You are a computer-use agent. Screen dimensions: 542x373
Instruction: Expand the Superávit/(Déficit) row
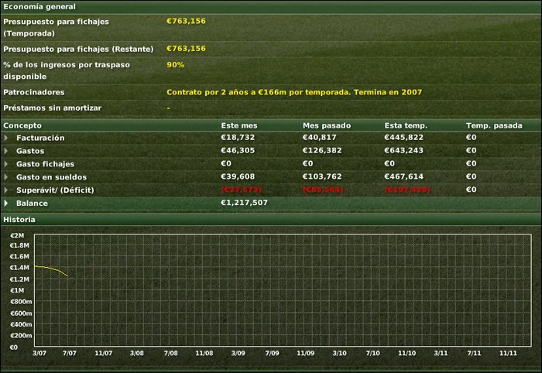point(6,190)
